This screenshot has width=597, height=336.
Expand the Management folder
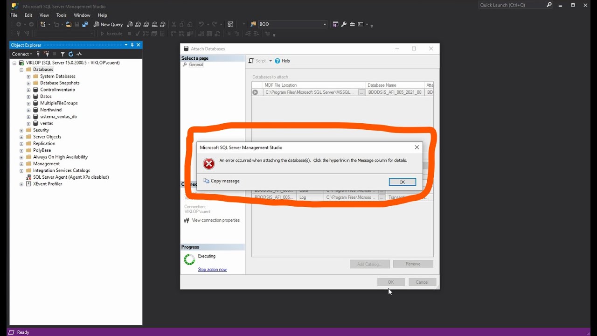point(21,164)
